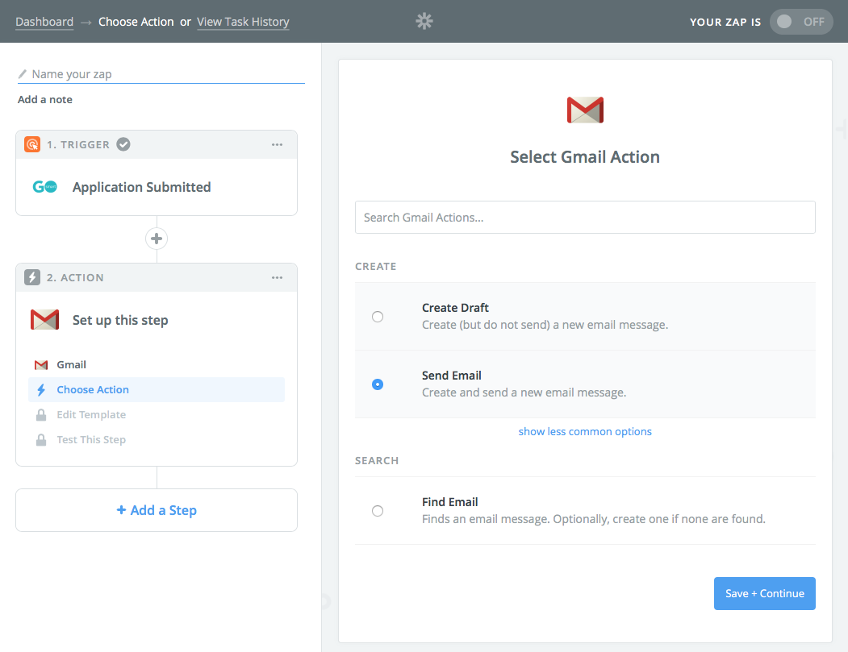The height and width of the screenshot is (652, 848).
Task: Click 'Create and send a new email message.'
Action: [524, 392]
